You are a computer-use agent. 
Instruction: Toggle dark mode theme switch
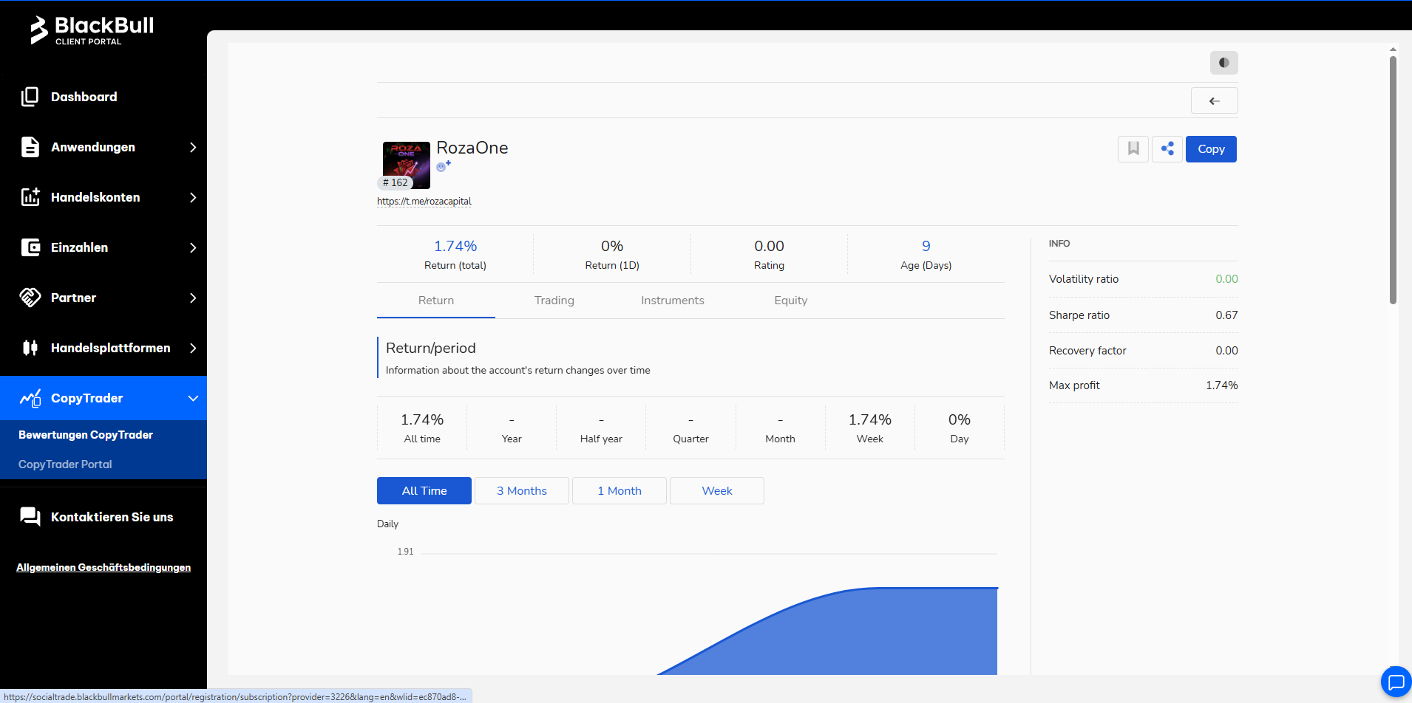pos(1223,63)
